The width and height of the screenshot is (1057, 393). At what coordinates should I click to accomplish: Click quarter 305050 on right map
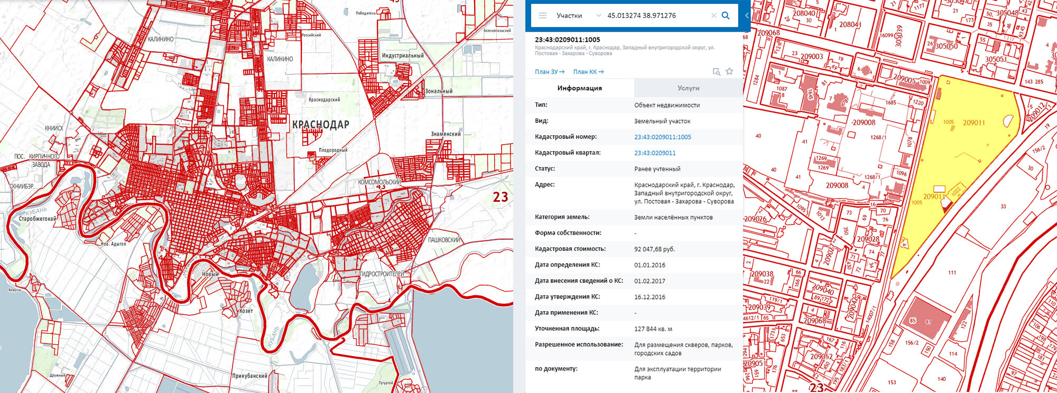click(x=947, y=46)
